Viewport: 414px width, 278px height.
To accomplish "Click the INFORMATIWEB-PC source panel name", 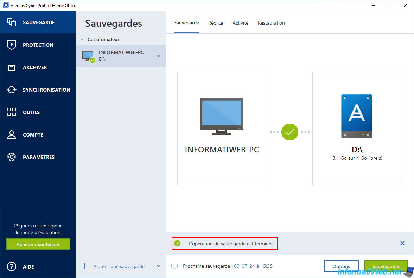I will point(222,150).
